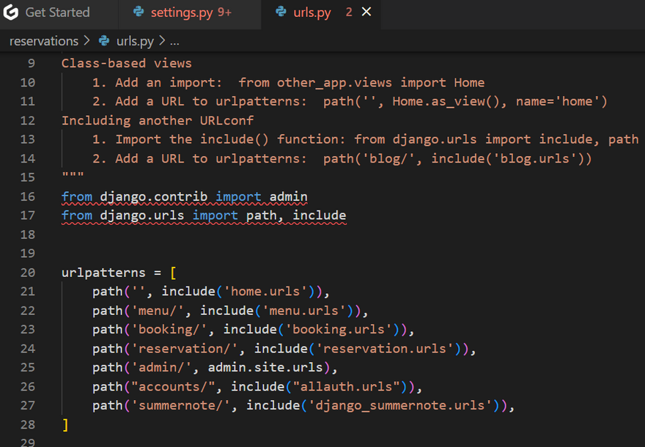Click the Get Started tab logo icon
Viewport: 645px width, 447px height.
pos(11,12)
